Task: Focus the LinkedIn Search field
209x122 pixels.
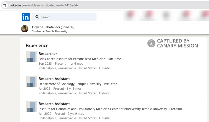Action: coord(64,17)
